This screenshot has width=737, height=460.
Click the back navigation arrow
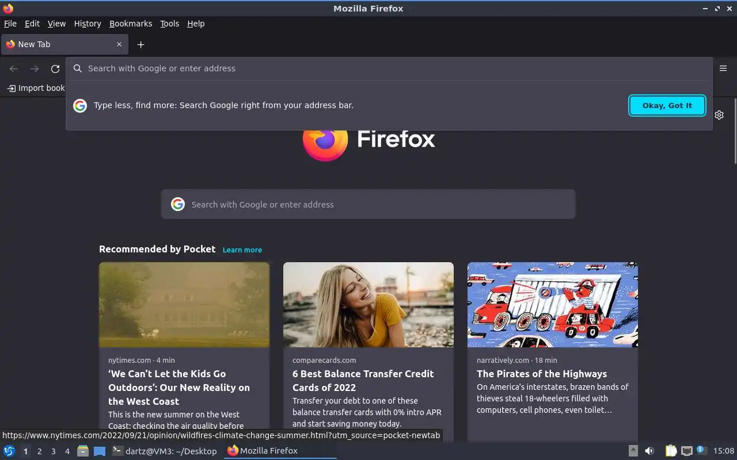14,69
